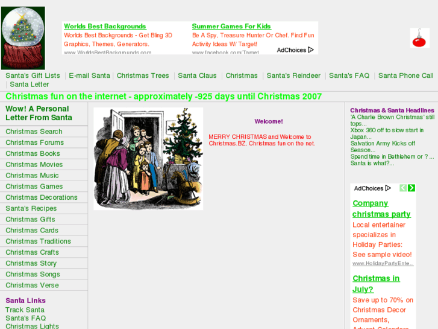Open Christmas Music section
438x329 pixels.
tap(32, 175)
